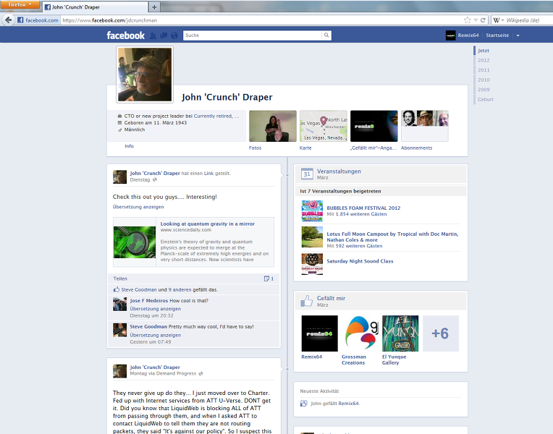The height and width of the screenshot is (434, 553).
Task: Open the Info link
Action: (129, 146)
